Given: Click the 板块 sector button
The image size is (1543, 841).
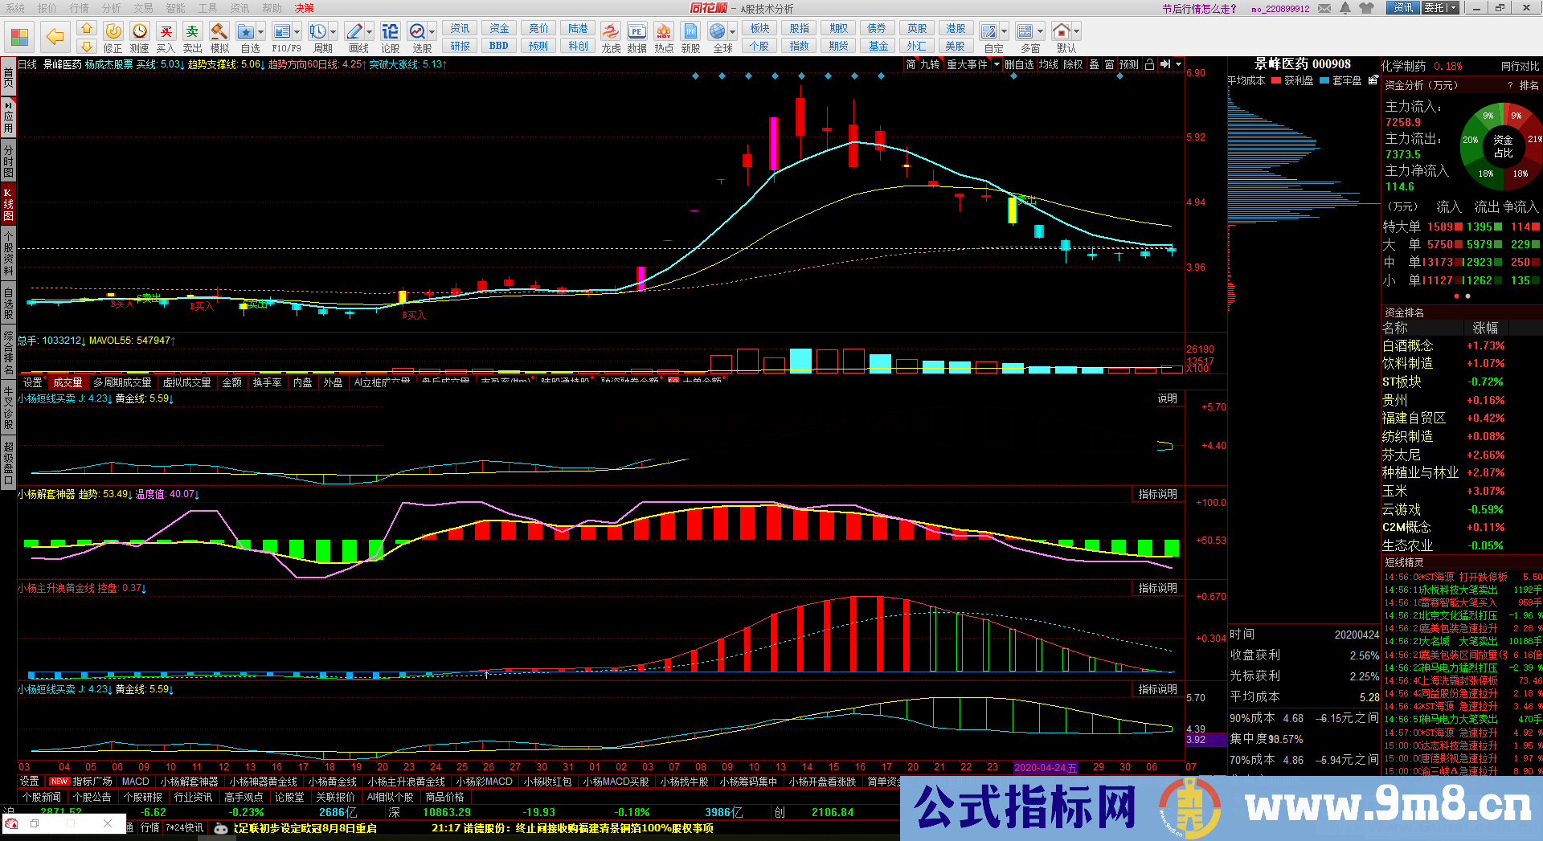Looking at the screenshot, I should (759, 28).
